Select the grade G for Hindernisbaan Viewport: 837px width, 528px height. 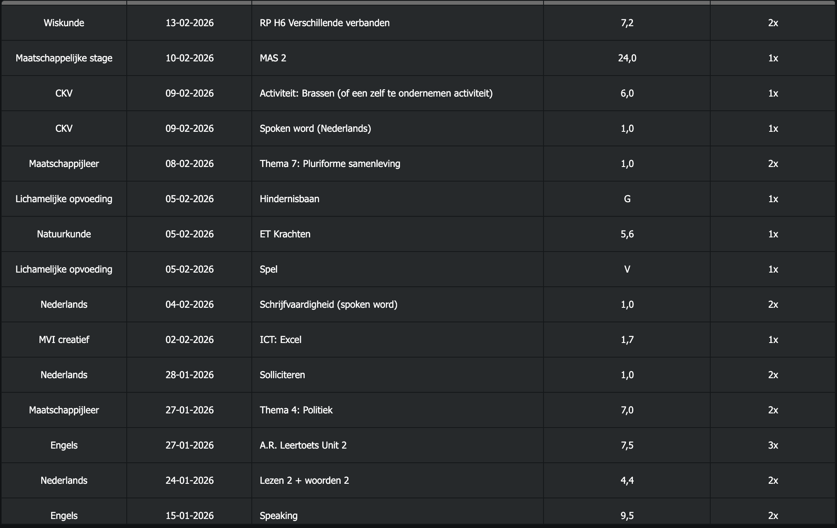(627, 199)
